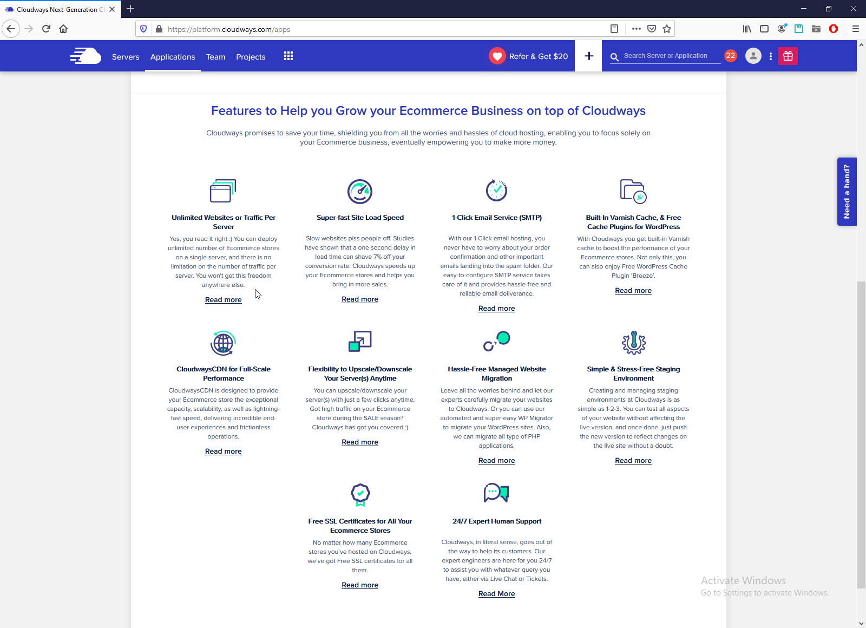Click the 24/7 Expert Human Support chat icon
The image size is (866, 628).
tap(496, 493)
